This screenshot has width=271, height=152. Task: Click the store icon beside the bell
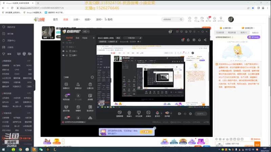pos(194,40)
